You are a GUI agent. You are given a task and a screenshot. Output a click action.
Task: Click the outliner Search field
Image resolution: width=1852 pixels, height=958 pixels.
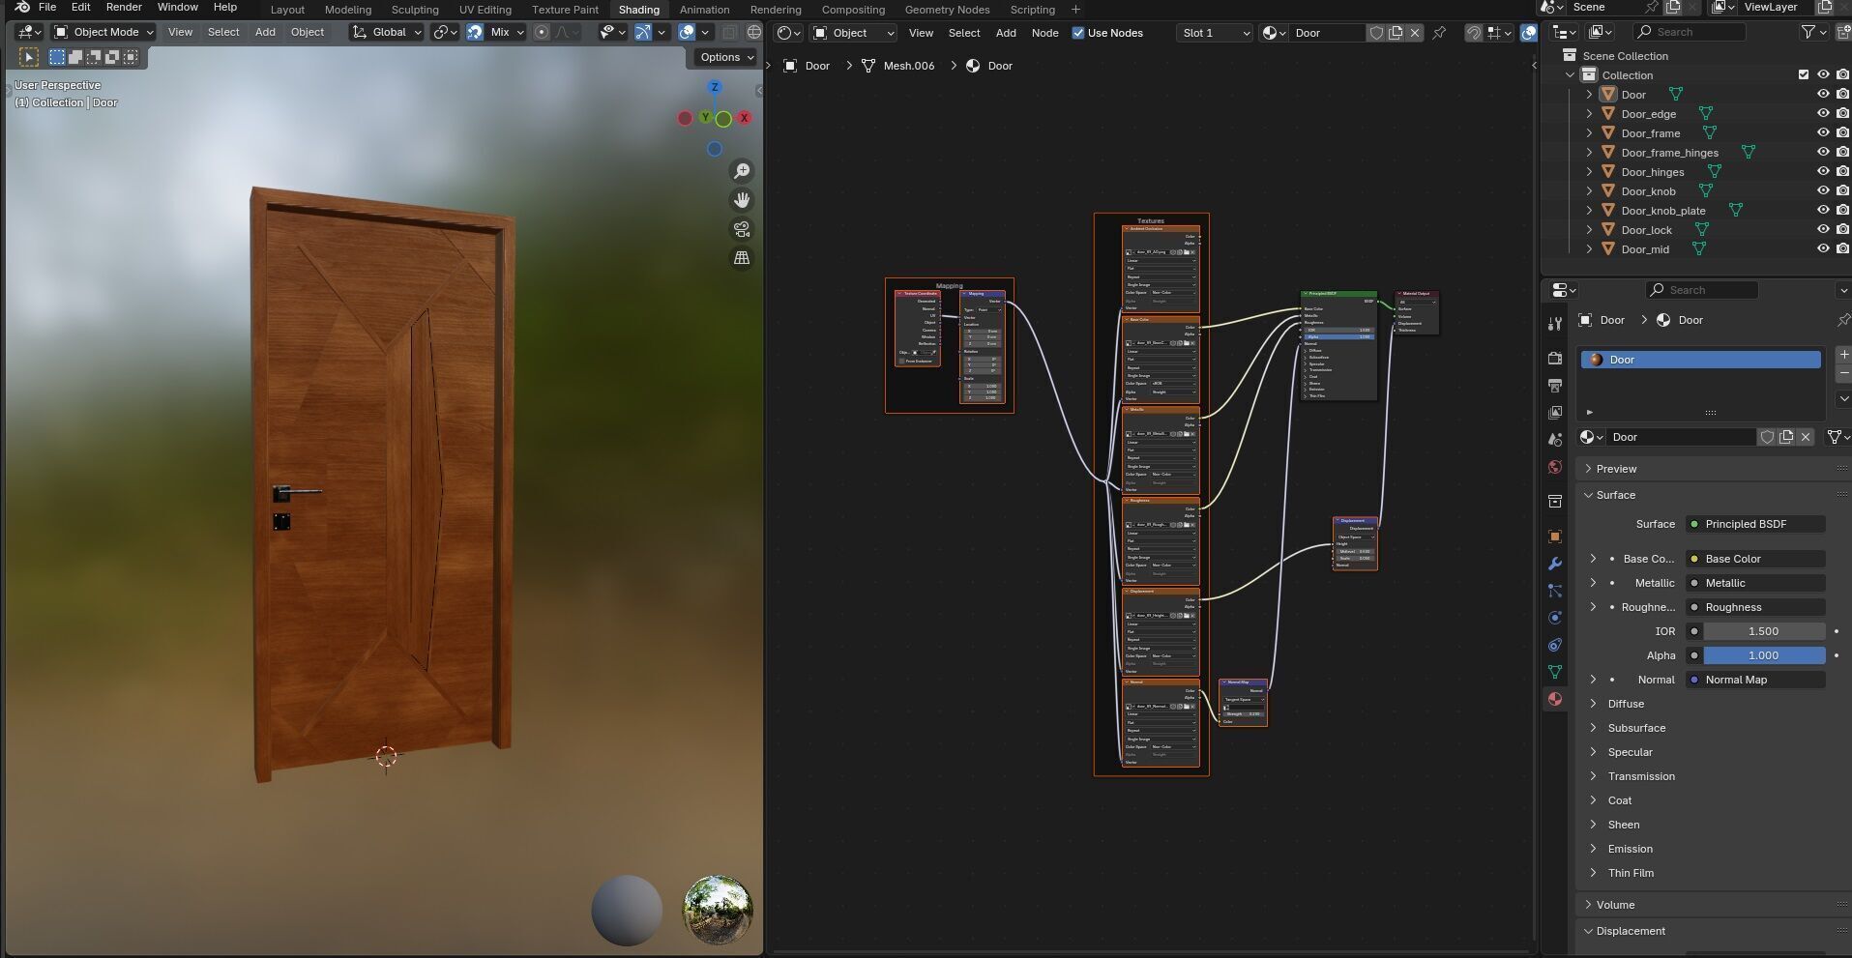coord(1691,32)
